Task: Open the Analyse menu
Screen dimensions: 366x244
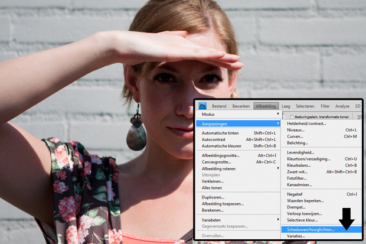Action: tap(342, 106)
